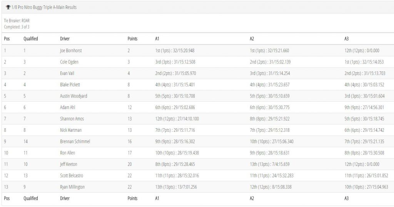Viewport: 394px width, 207px height.
Task: Select the Ryan Millington row name
Action: pyautogui.click(x=72, y=187)
